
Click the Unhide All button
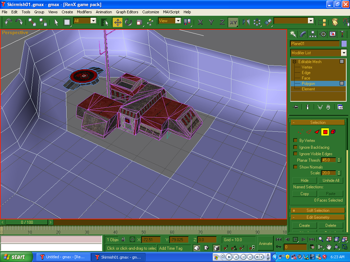331,180
